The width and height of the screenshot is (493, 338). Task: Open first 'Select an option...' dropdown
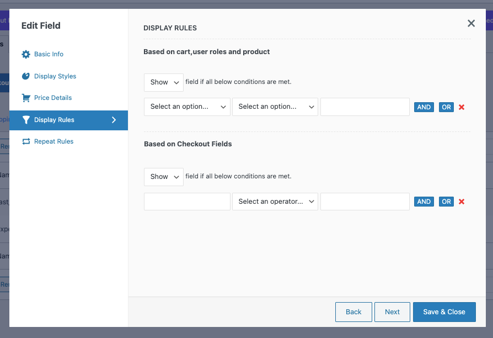(187, 107)
